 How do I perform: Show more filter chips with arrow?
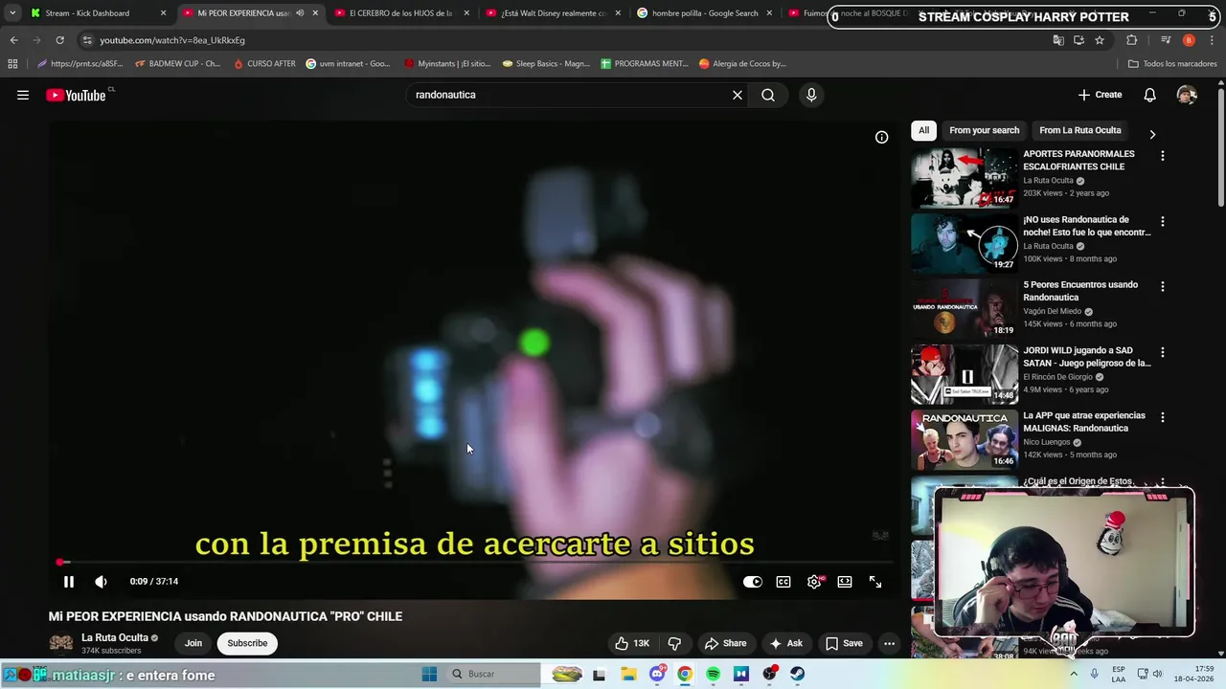pyautogui.click(x=1152, y=134)
